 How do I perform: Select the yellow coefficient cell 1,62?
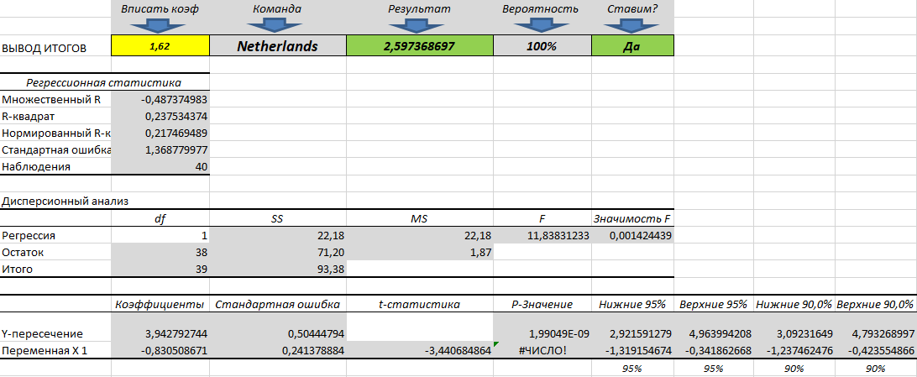click(160, 46)
